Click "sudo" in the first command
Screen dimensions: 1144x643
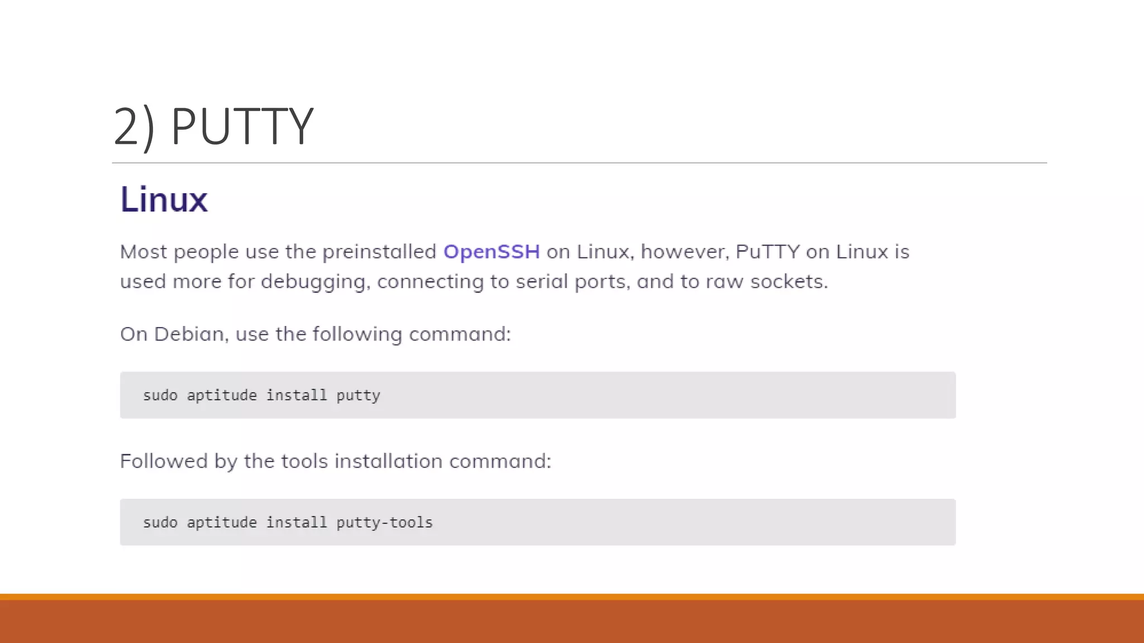tap(160, 395)
